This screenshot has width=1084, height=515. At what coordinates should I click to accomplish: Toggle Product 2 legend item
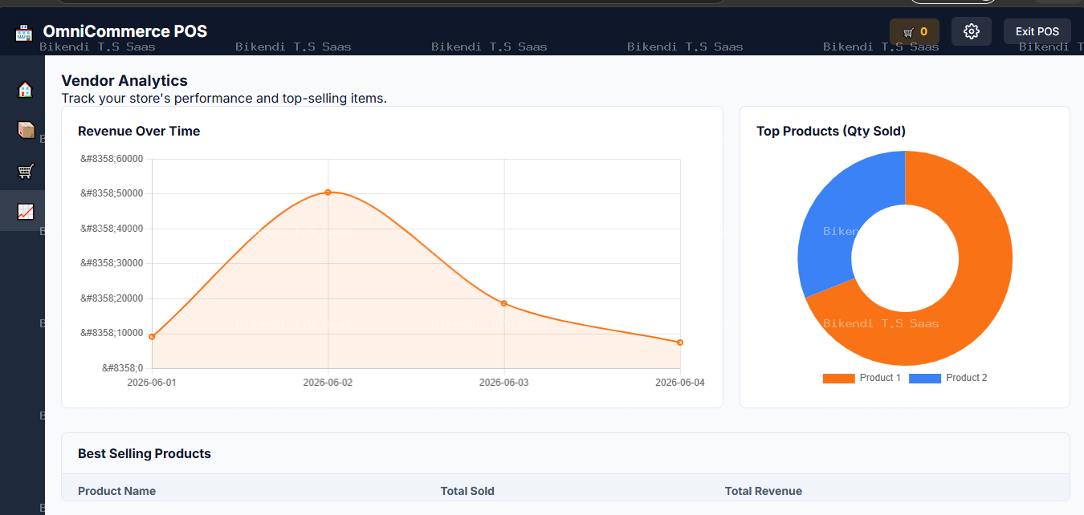point(948,378)
